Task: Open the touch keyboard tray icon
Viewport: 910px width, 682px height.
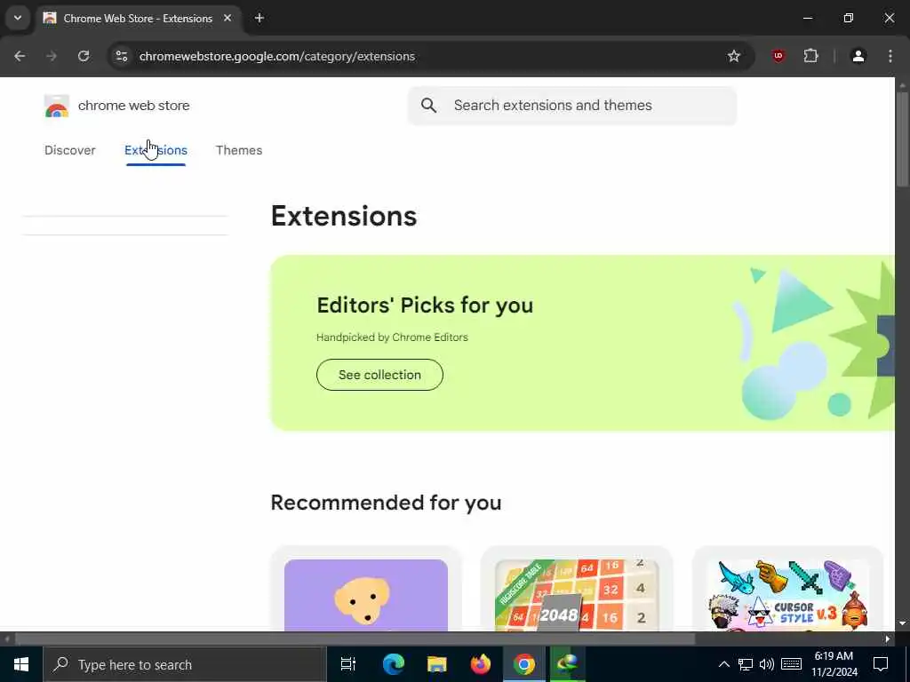Action: pyautogui.click(x=791, y=664)
